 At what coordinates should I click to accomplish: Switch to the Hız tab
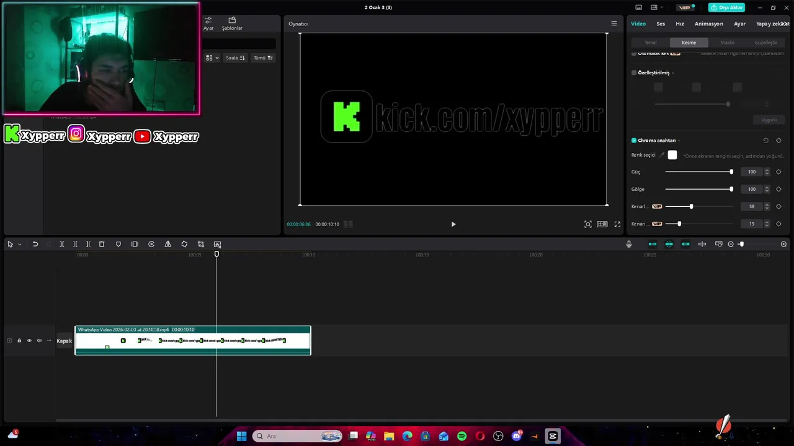(680, 24)
